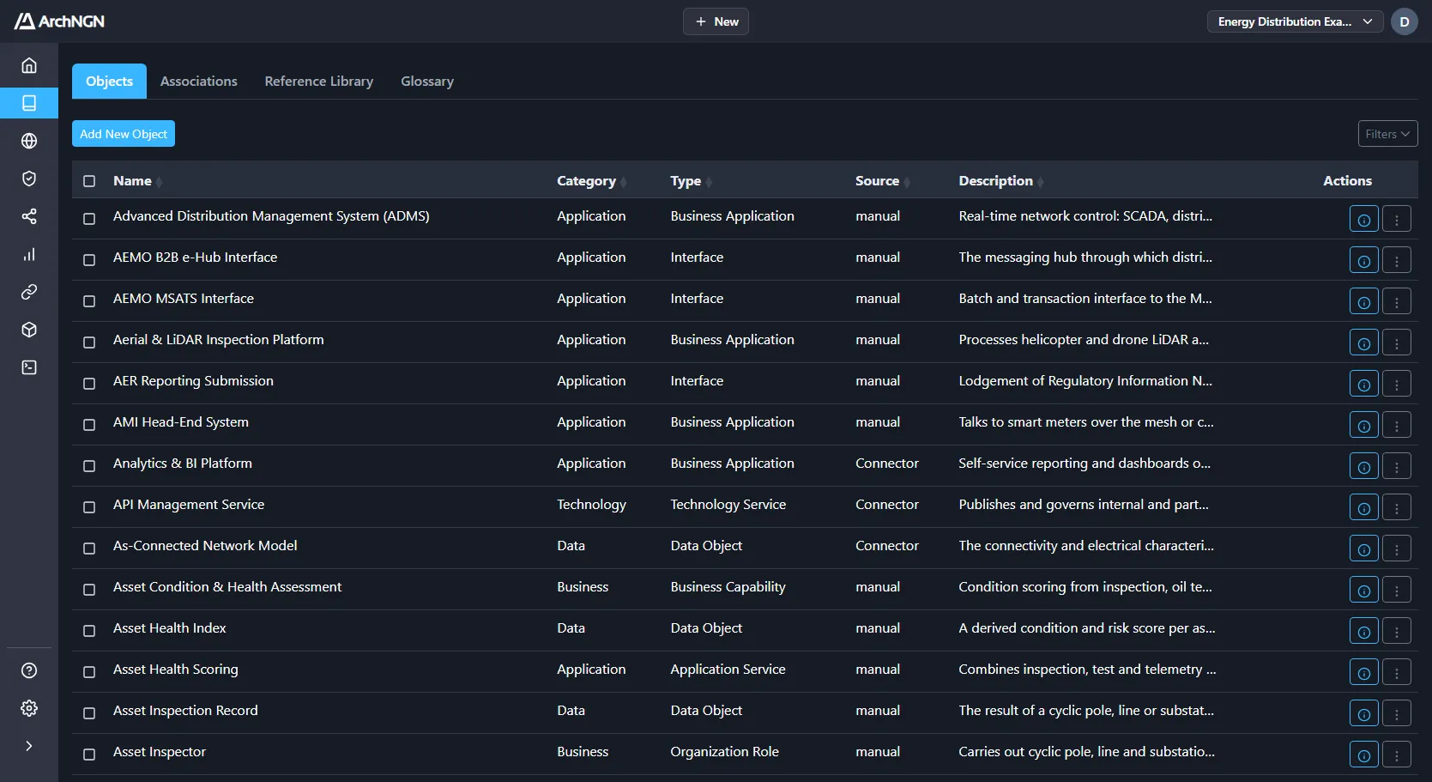Image resolution: width=1432 pixels, height=782 pixels.
Task: Select the Aerial & LiDAR Inspection Platform checkbox
Action: pyautogui.click(x=89, y=343)
